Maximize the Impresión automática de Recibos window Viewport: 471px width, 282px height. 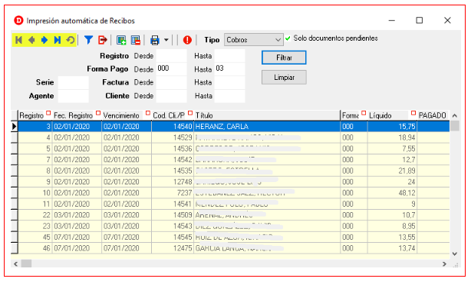420,21
